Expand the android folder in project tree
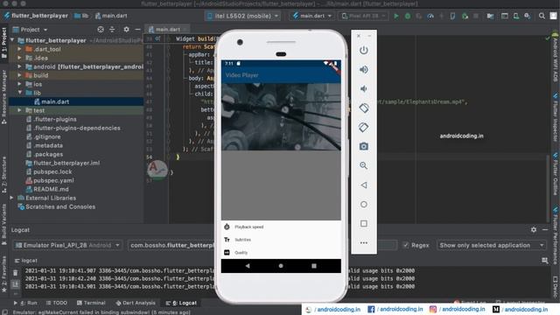 (19, 66)
